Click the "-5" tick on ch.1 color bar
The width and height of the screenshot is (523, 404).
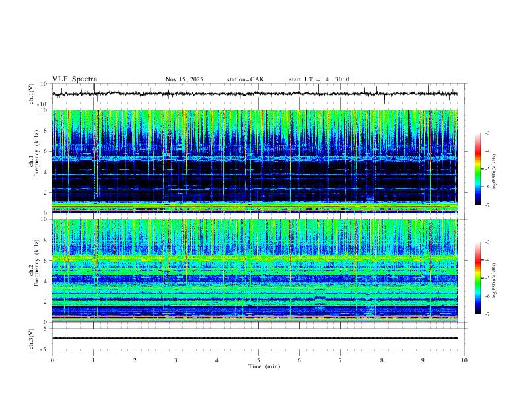click(487, 169)
